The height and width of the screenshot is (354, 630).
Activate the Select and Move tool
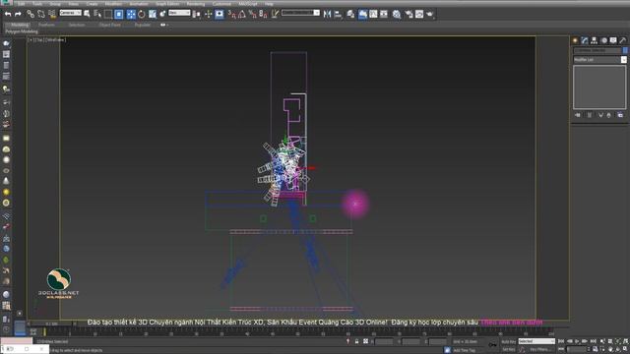131,14
